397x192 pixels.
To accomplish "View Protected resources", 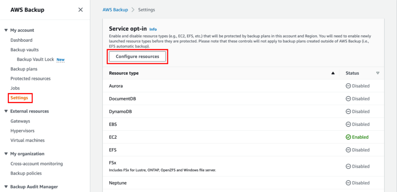I will click(x=31, y=78).
